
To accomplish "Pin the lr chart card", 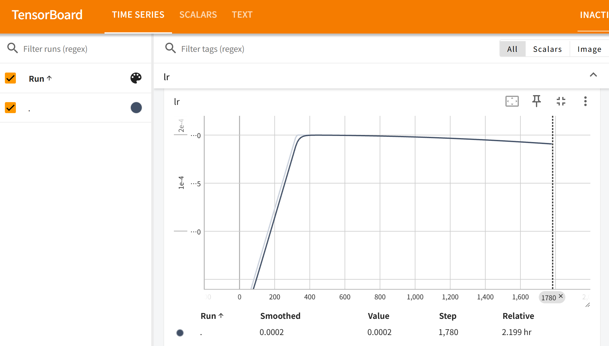I will pyautogui.click(x=536, y=101).
